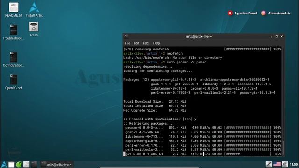Launch the file manager from the panel
Image resolution: width=299 pixels, height=168 pixels.
tap(11, 164)
